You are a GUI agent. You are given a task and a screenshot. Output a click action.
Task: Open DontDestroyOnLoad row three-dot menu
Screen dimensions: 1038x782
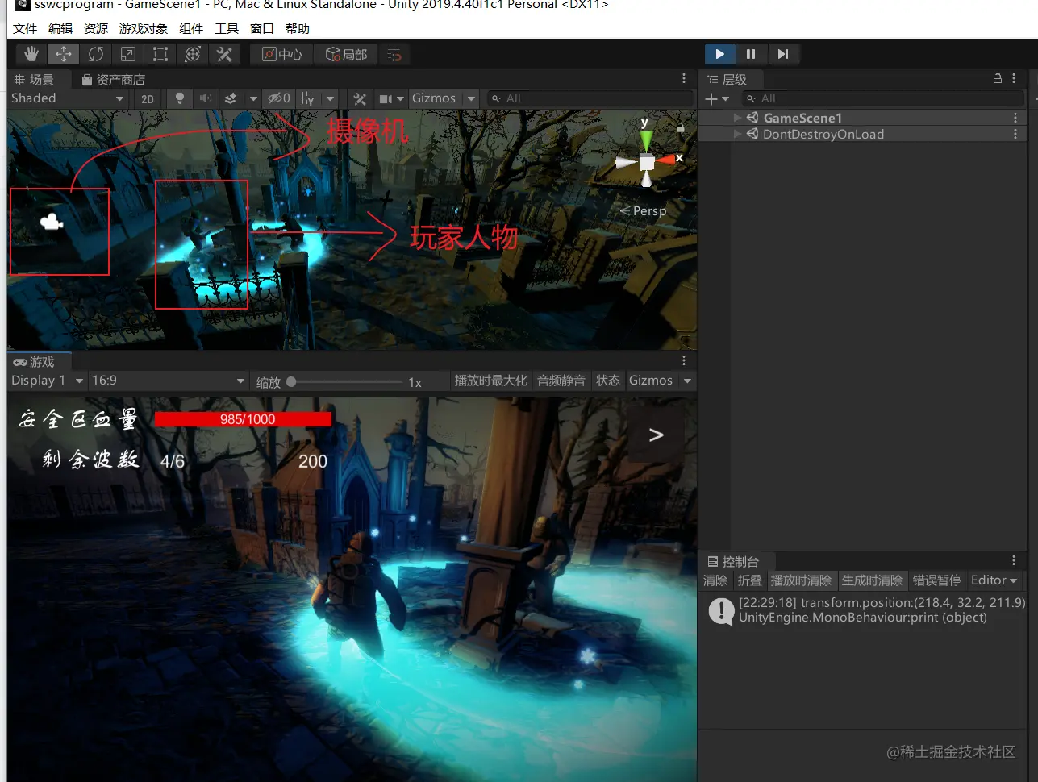(x=1015, y=134)
